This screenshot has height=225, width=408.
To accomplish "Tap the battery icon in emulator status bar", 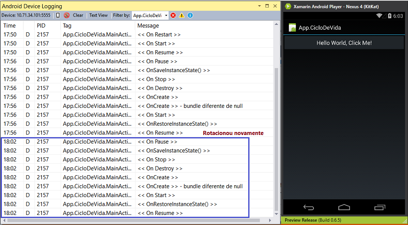I will 390,16.
